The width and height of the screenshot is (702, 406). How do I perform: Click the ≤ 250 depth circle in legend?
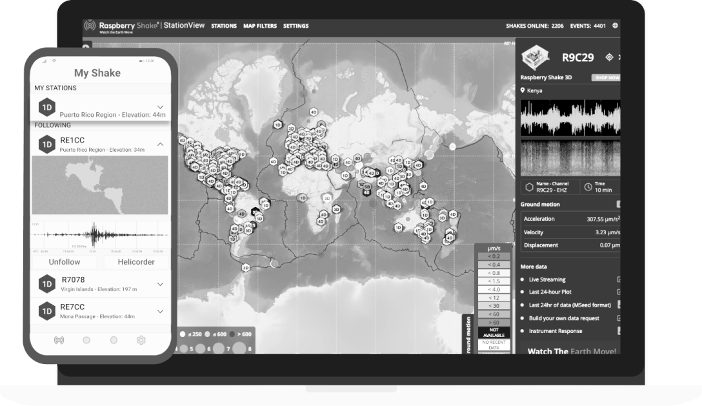183,334
